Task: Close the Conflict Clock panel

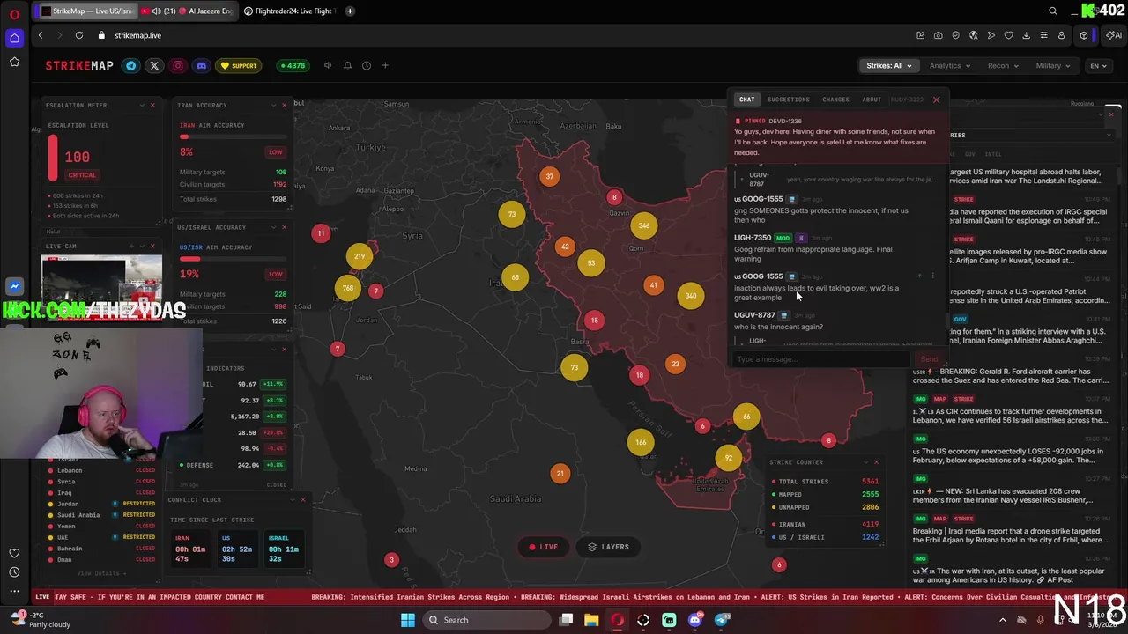Action: 303,499
